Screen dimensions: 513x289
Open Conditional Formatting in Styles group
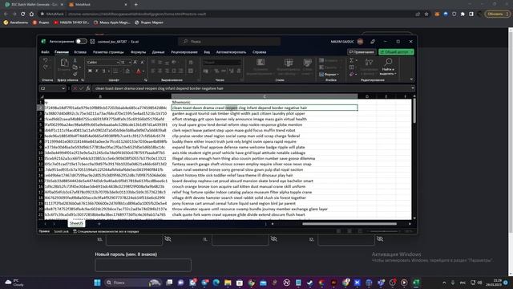(261, 63)
